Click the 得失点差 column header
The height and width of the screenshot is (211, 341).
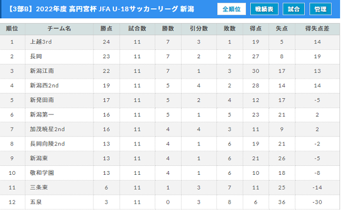click(317, 29)
